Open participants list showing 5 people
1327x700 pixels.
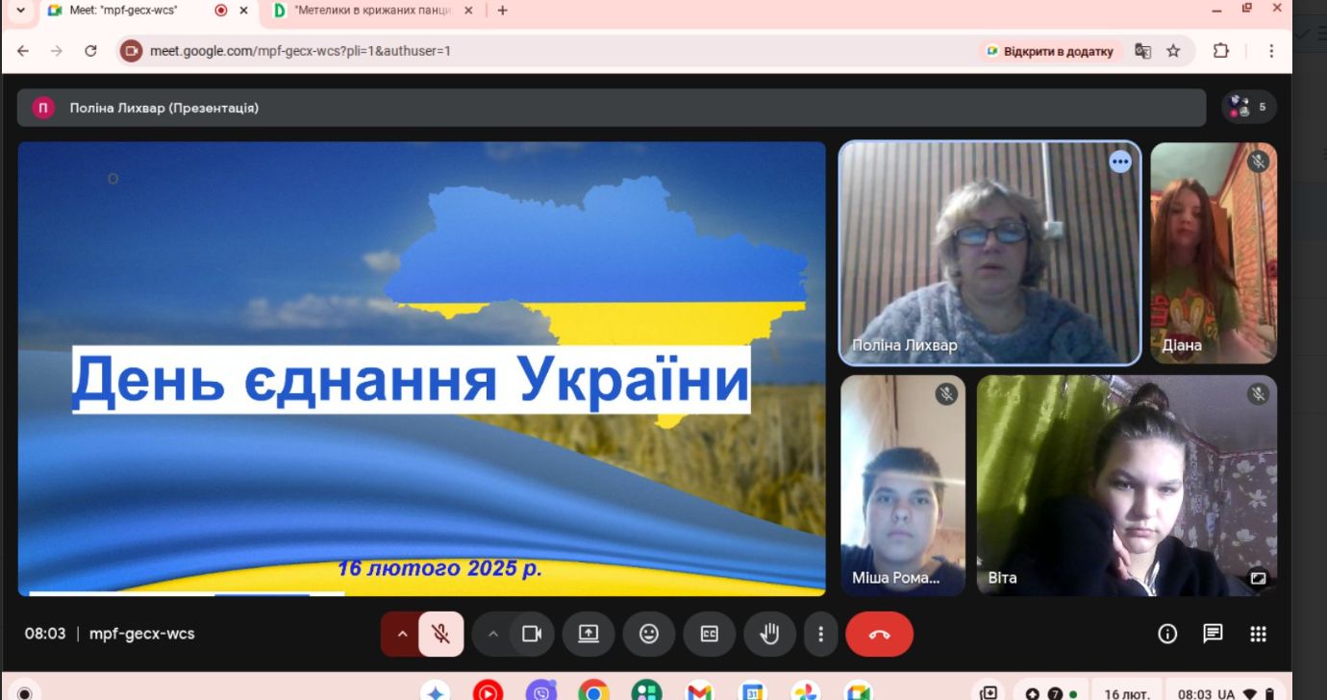click(x=1248, y=108)
